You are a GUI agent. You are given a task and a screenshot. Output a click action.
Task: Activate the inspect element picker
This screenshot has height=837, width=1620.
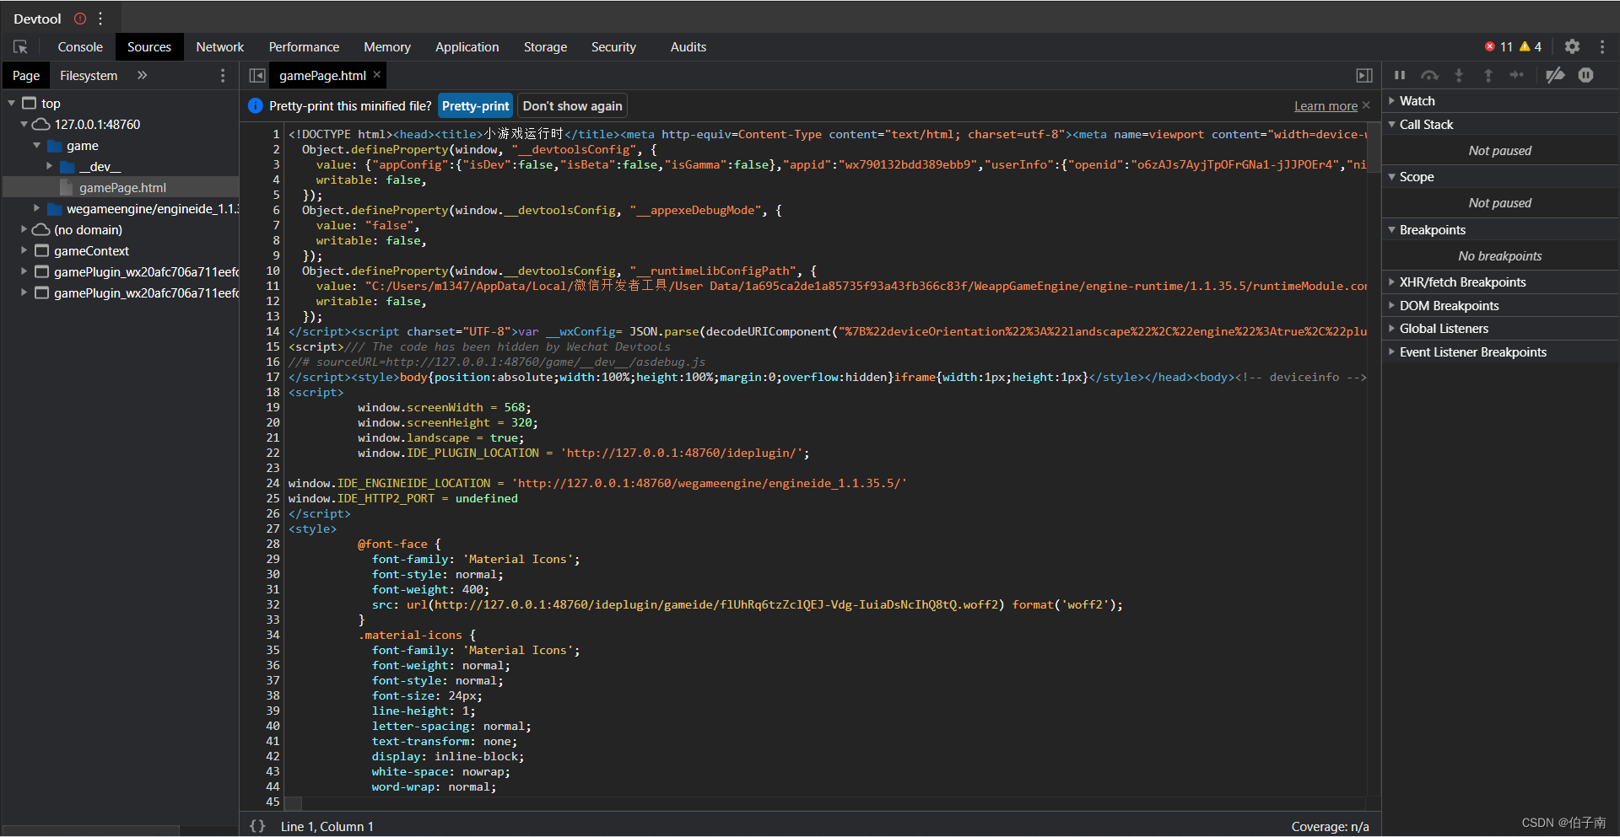click(20, 47)
